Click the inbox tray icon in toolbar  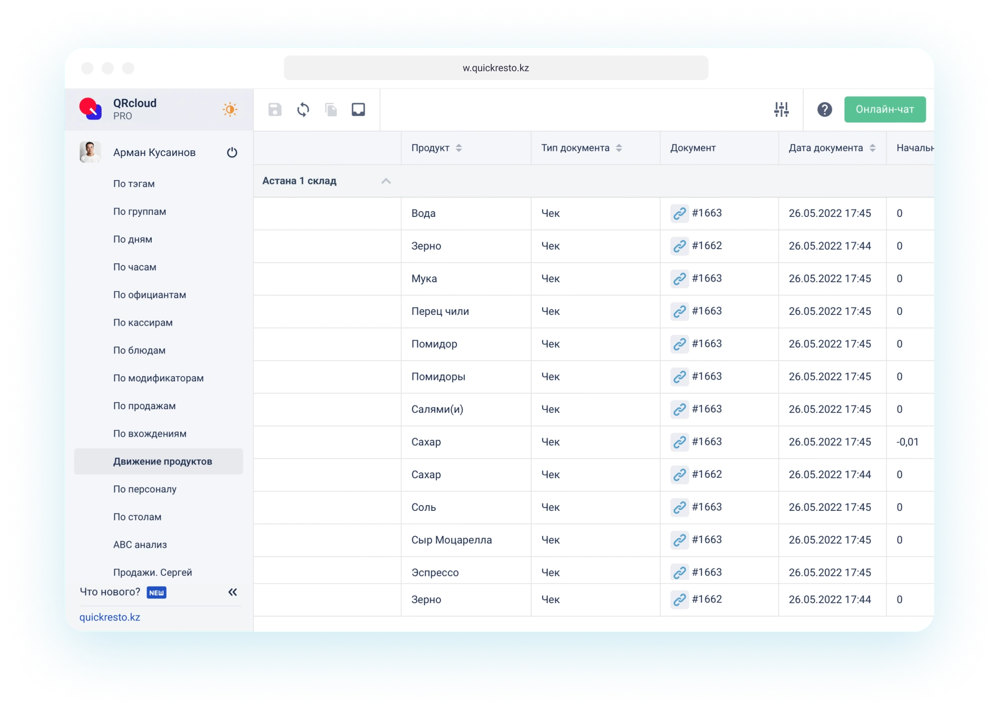[358, 110]
